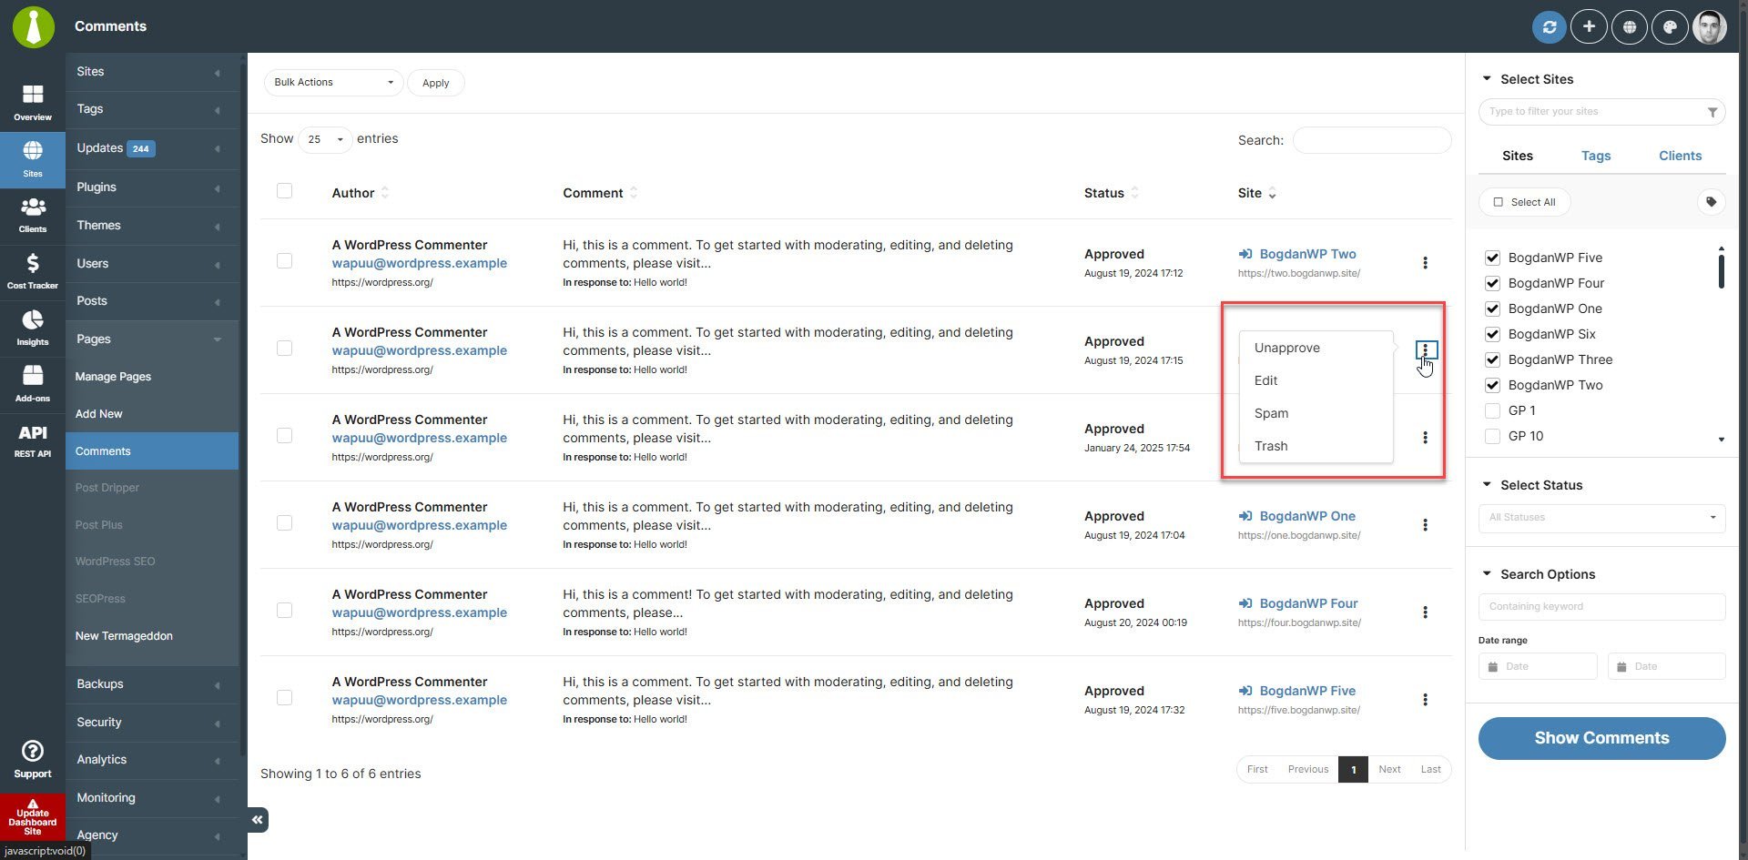The height and width of the screenshot is (860, 1748).
Task: Open the Bulk Actions dropdown
Action: coord(333,83)
